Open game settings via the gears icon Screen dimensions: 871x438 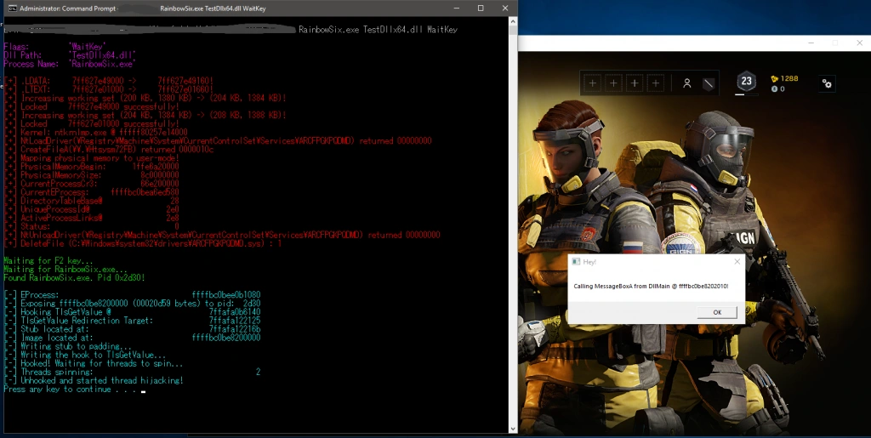click(x=827, y=82)
